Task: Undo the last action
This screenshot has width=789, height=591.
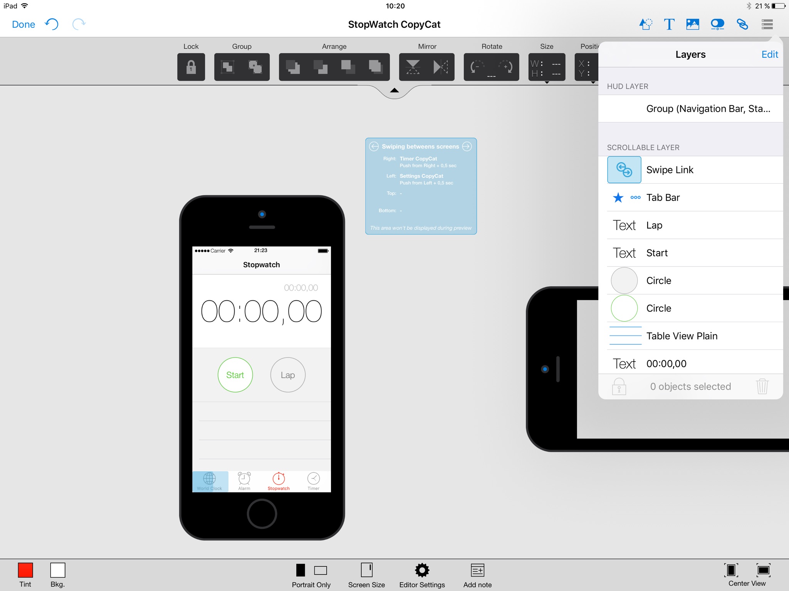Action: click(52, 24)
